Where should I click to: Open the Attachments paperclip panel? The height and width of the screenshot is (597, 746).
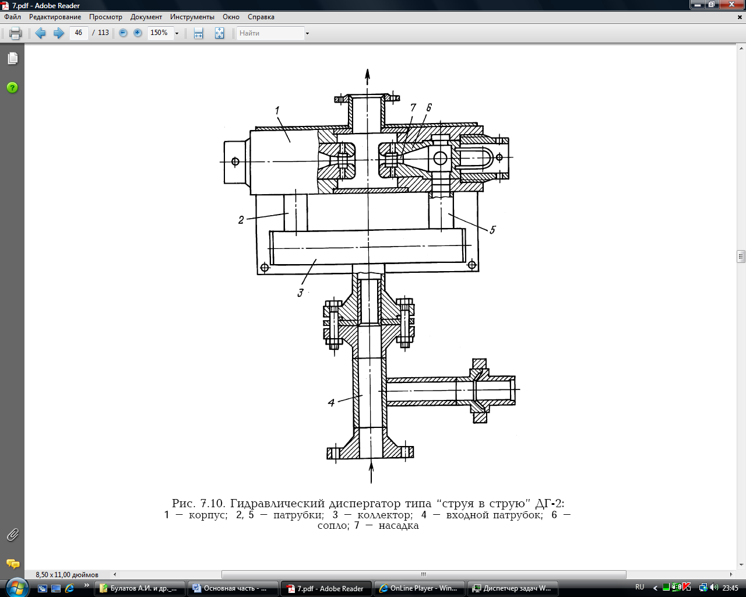point(12,535)
